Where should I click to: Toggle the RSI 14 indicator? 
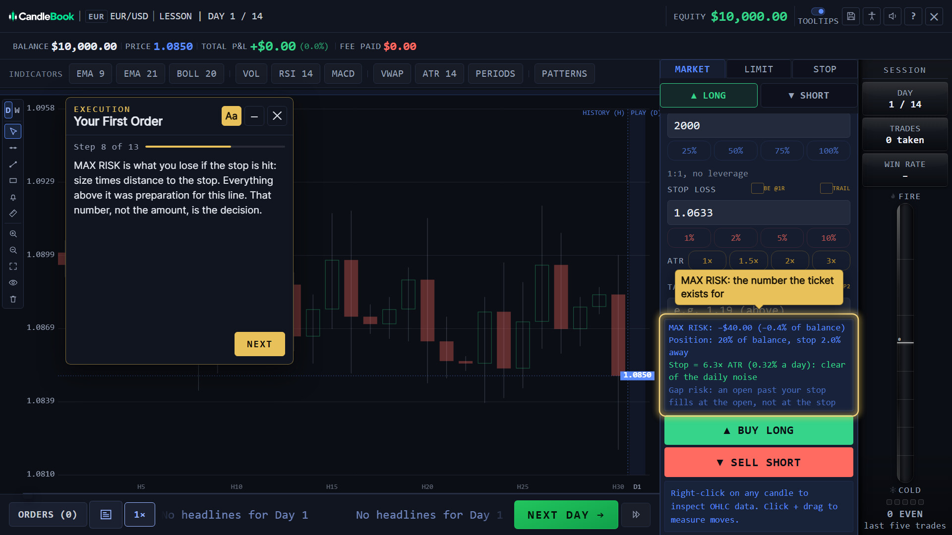coord(296,74)
